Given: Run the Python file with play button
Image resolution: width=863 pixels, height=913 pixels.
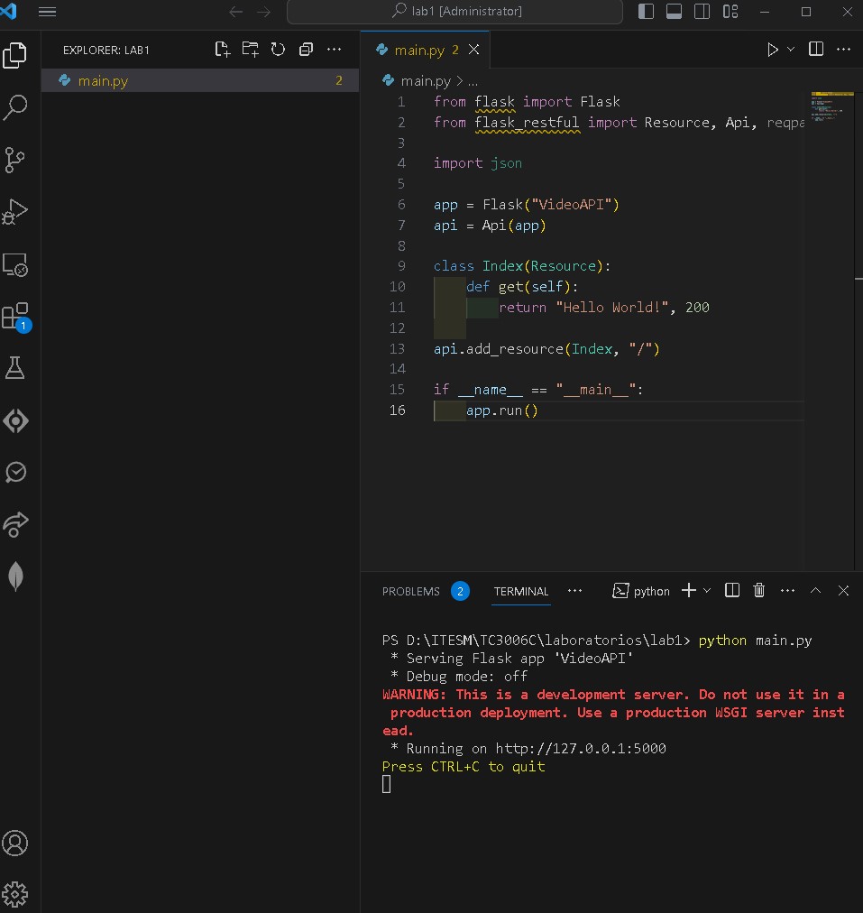Looking at the screenshot, I should (x=773, y=50).
